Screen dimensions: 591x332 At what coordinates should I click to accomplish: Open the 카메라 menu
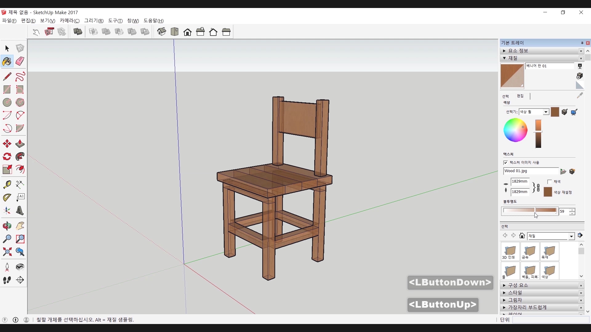70,21
